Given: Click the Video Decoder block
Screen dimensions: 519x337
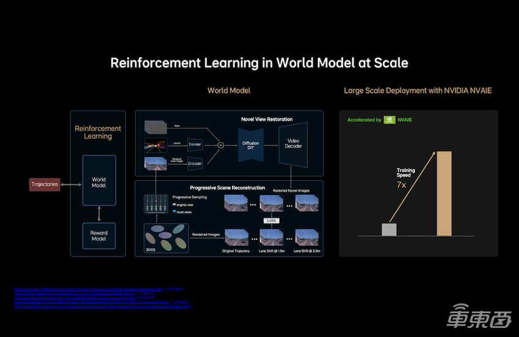Looking at the screenshot, I should [x=294, y=146].
